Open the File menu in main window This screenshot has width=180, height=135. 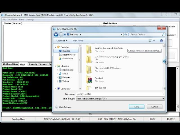tap(4, 19)
